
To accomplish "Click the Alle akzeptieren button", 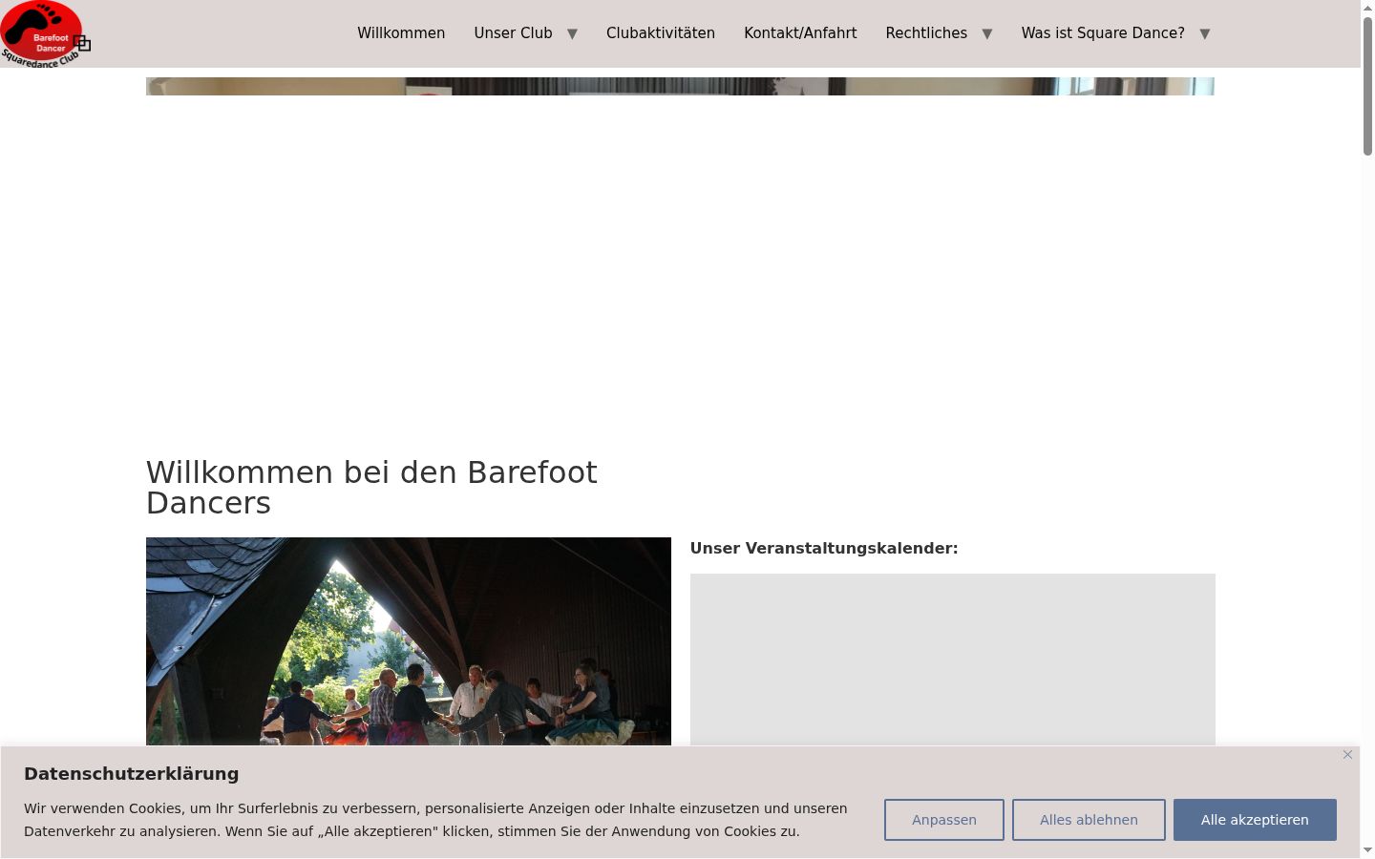I will (x=1255, y=820).
